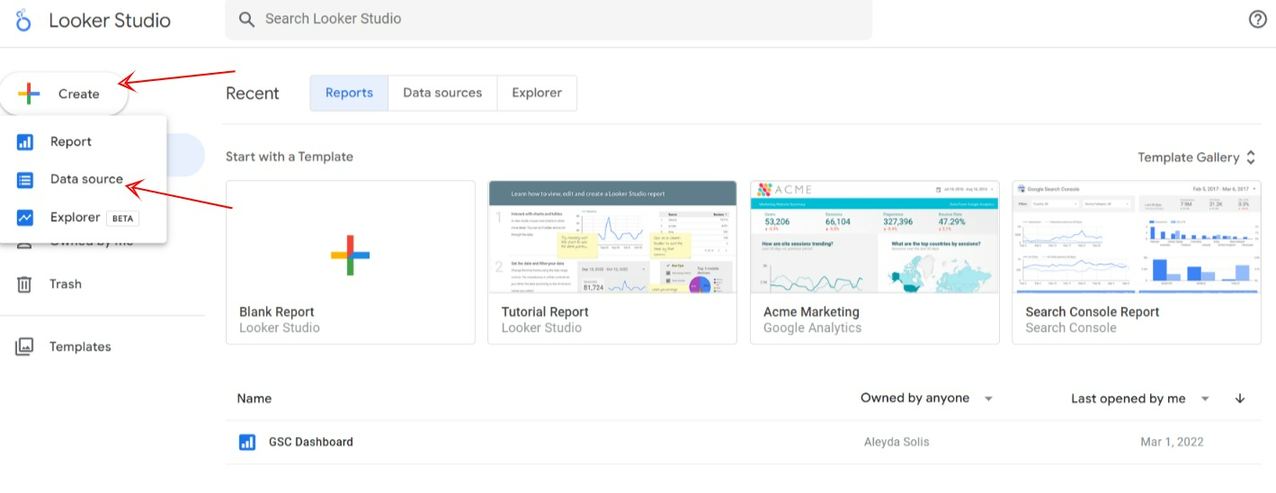
Task: Open the Search Console Report thumbnail
Action: pyautogui.click(x=1137, y=237)
